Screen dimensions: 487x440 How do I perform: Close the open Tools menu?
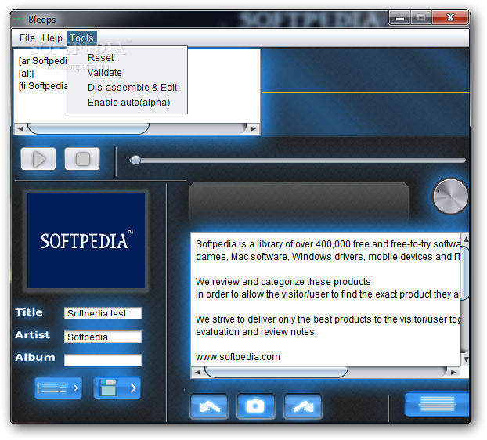click(x=81, y=38)
